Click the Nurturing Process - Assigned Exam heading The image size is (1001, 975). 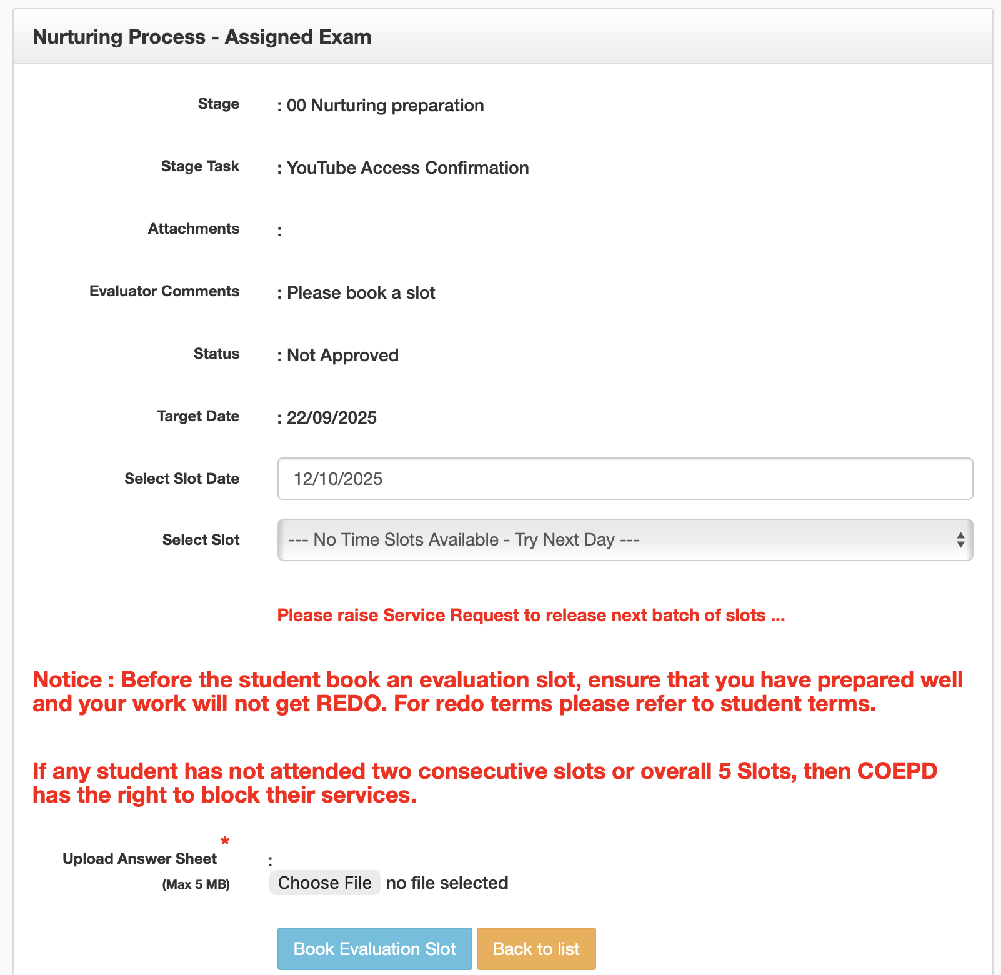click(x=202, y=37)
